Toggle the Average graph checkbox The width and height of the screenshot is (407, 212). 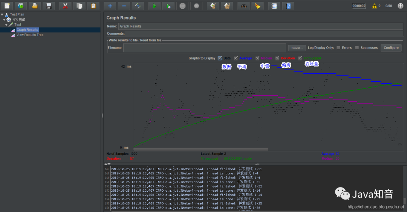pyautogui.click(x=236, y=58)
